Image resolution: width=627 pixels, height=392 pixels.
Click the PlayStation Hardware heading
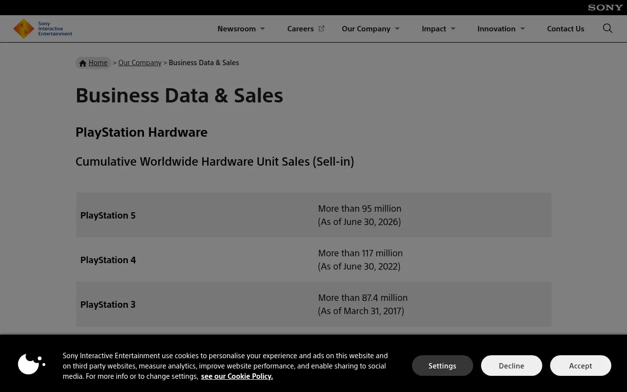[x=142, y=132]
